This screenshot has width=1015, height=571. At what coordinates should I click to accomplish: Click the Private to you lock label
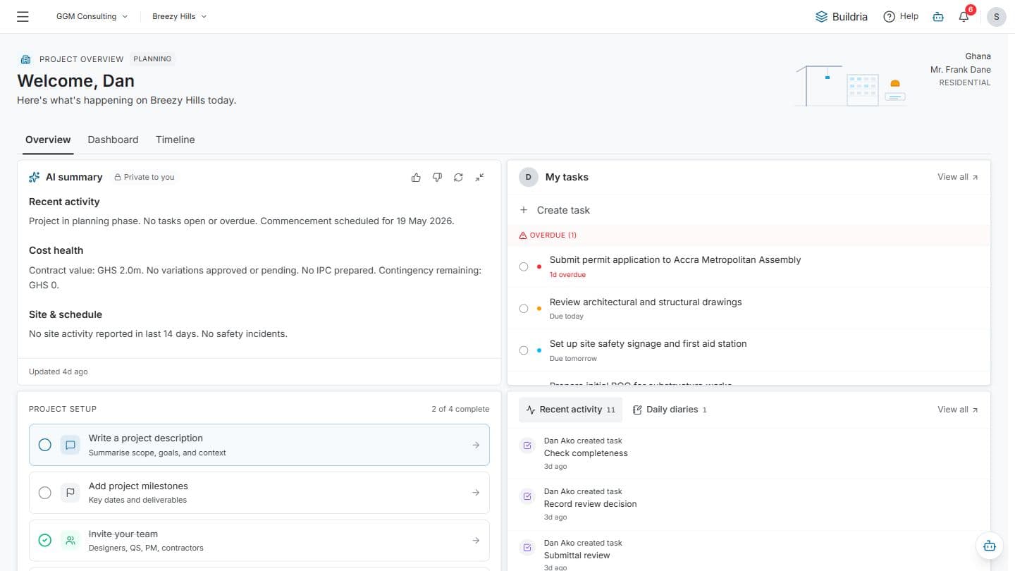[x=144, y=177]
